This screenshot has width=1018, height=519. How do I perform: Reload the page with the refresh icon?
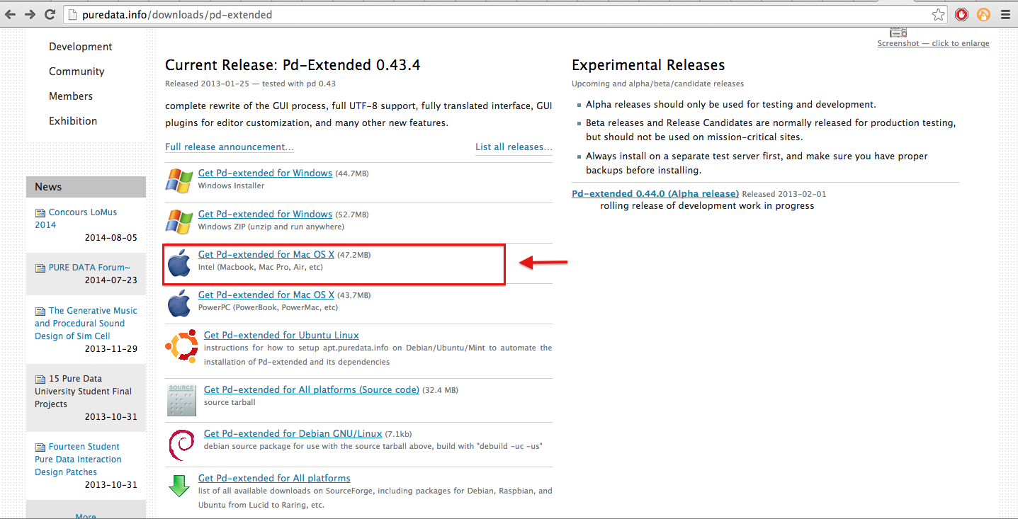50,14
